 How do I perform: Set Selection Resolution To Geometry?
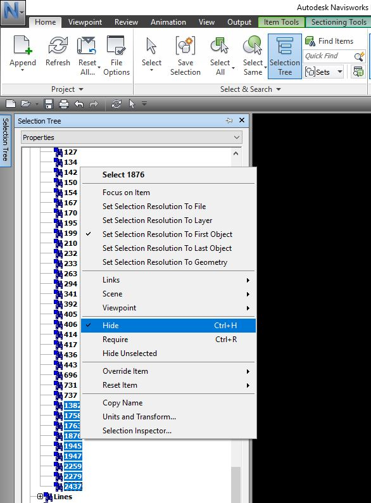[x=168, y=262]
